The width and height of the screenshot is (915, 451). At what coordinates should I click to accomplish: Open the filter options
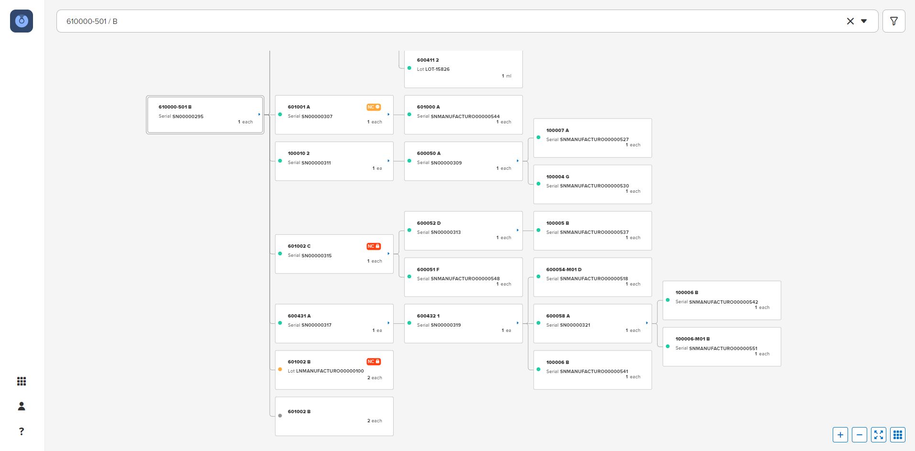(x=893, y=21)
